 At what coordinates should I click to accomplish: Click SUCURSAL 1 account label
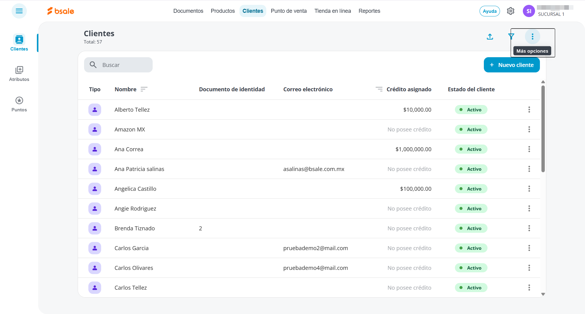tap(551, 14)
